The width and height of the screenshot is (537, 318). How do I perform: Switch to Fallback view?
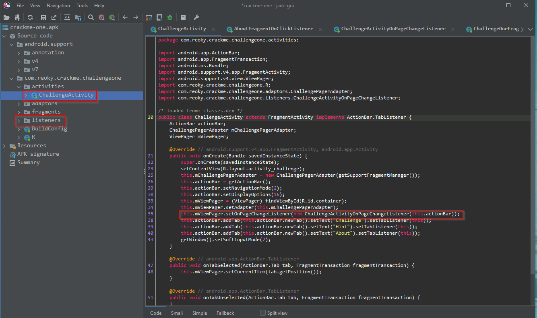(225, 313)
